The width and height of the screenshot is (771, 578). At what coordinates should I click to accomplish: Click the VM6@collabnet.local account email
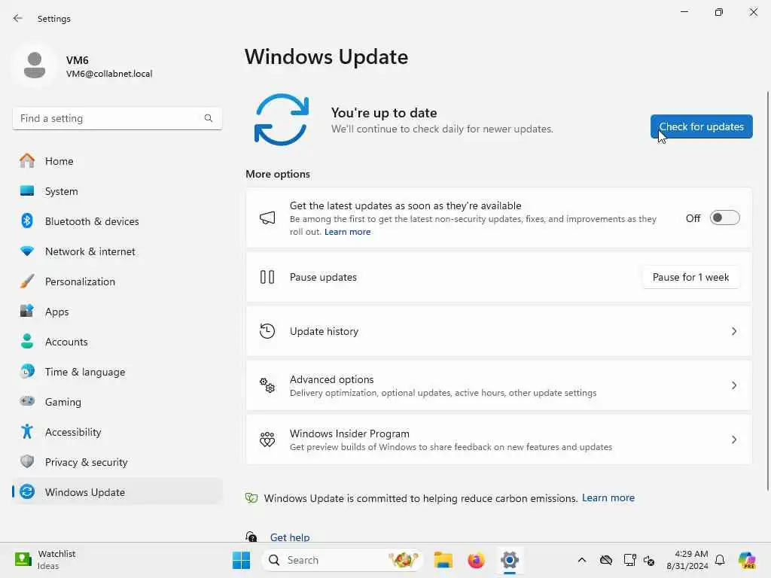pos(109,74)
